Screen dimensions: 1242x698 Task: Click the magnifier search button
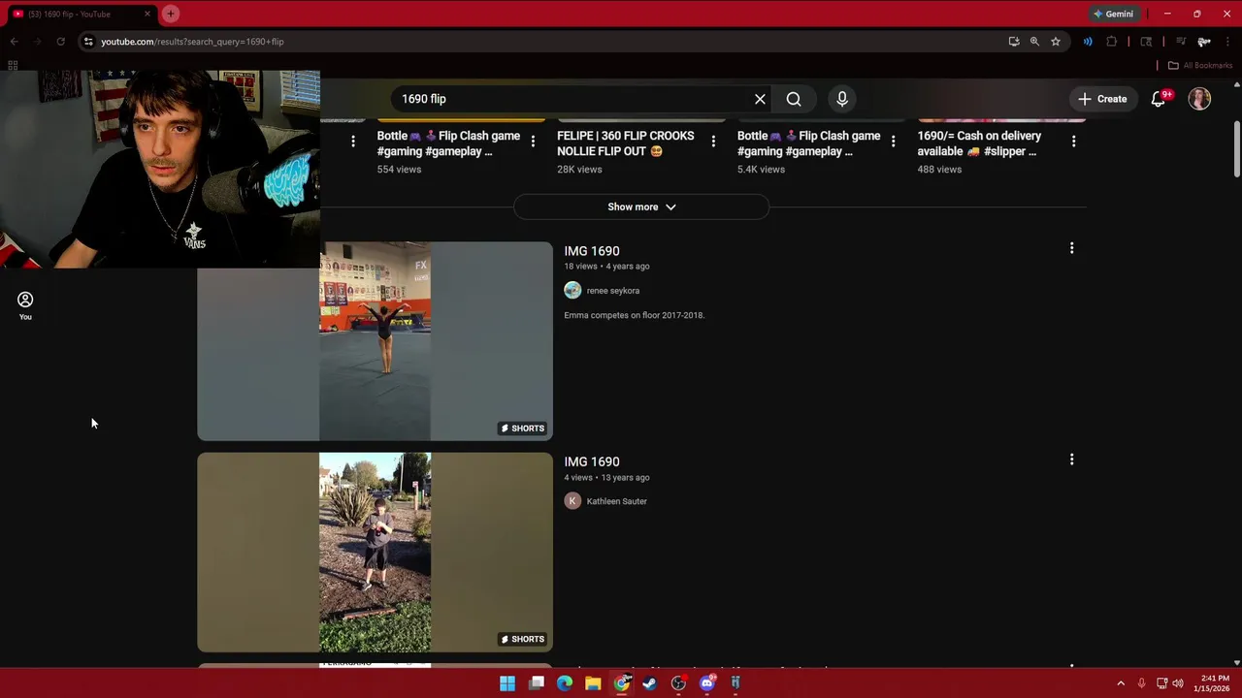794,99
